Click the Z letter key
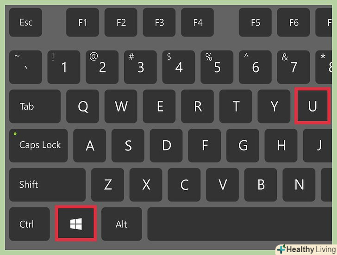 click(x=107, y=185)
